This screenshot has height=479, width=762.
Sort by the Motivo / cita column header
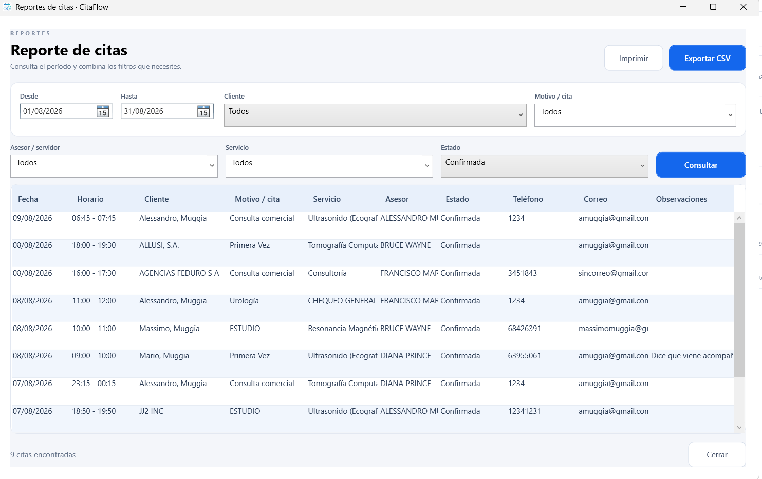click(257, 199)
